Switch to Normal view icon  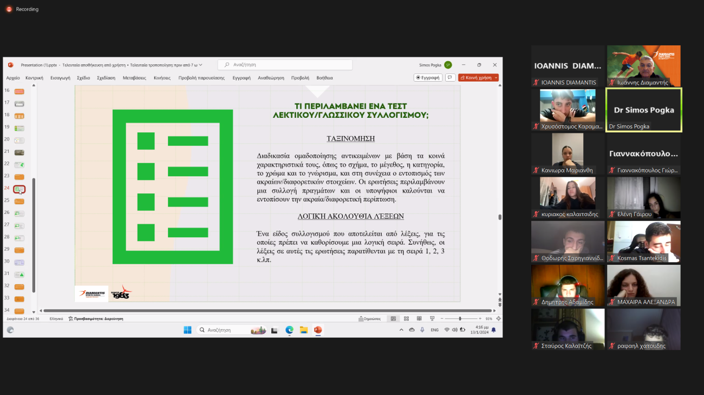393,319
